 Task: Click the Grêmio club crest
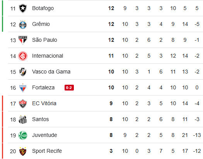(x=23, y=24)
